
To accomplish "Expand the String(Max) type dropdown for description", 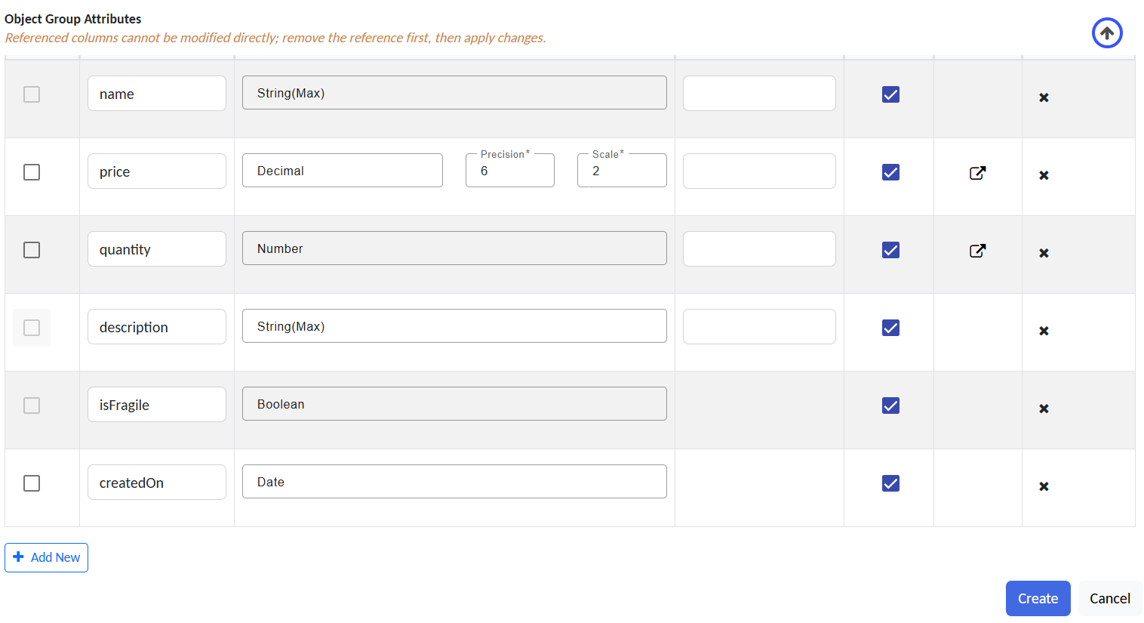I will pyautogui.click(x=454, y=326).
